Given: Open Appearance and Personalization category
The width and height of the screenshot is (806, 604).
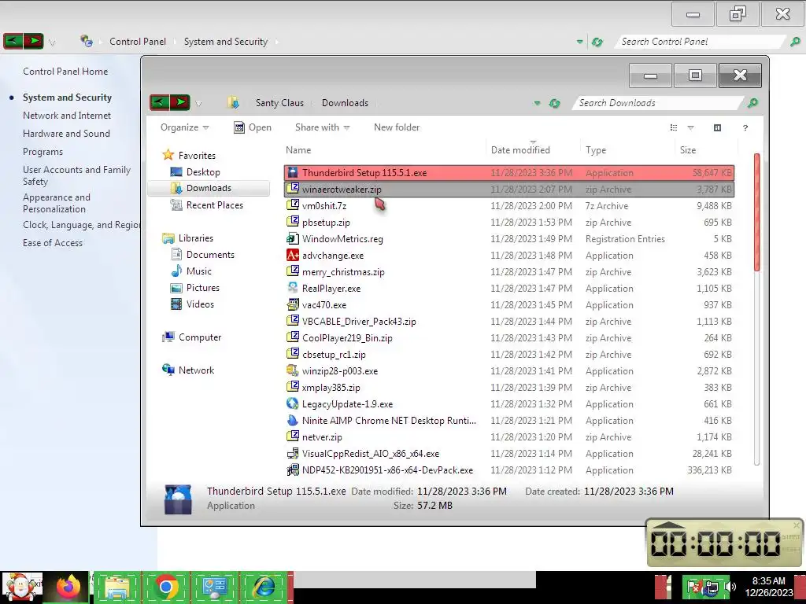Looking at the screenshot, I should [57, 203].
